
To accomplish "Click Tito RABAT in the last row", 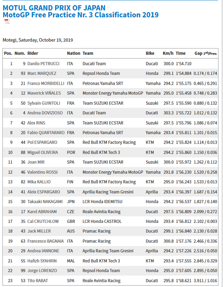I will click(37, 281).
